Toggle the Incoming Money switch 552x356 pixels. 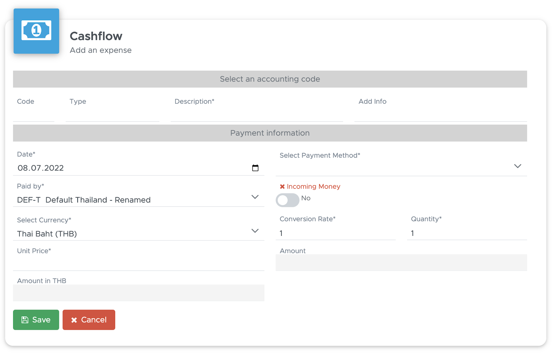click(x=287, y=200)
